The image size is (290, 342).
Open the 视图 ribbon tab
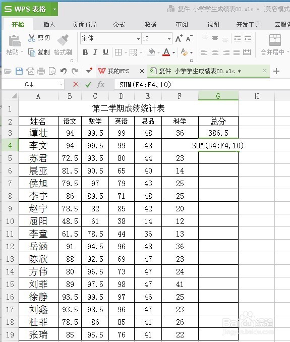[213, 24]
